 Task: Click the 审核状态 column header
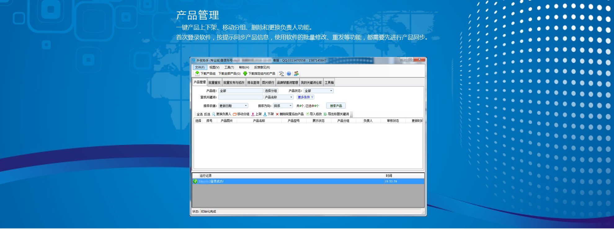point(393,121)
